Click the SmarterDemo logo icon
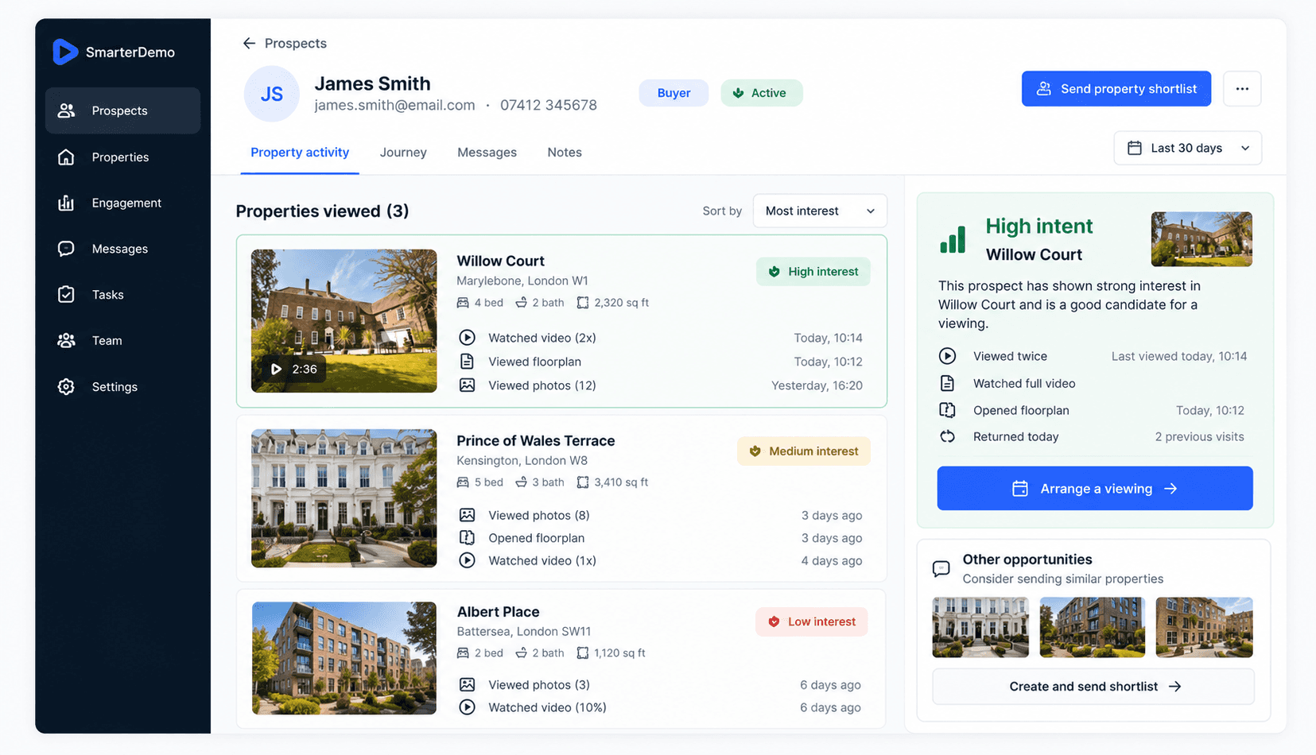The image size is (1316, 755). click(x=65, y=52)
